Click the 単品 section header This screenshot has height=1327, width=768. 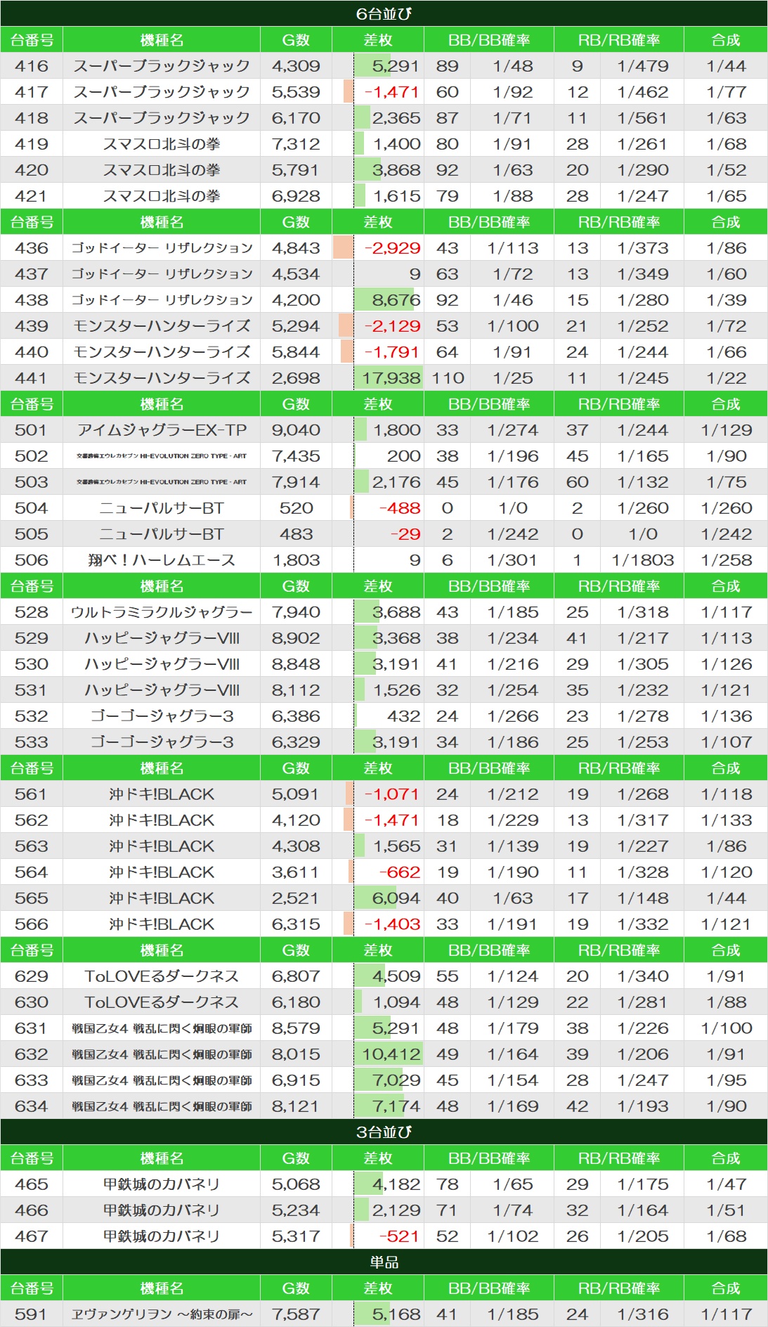(384, 1262)
